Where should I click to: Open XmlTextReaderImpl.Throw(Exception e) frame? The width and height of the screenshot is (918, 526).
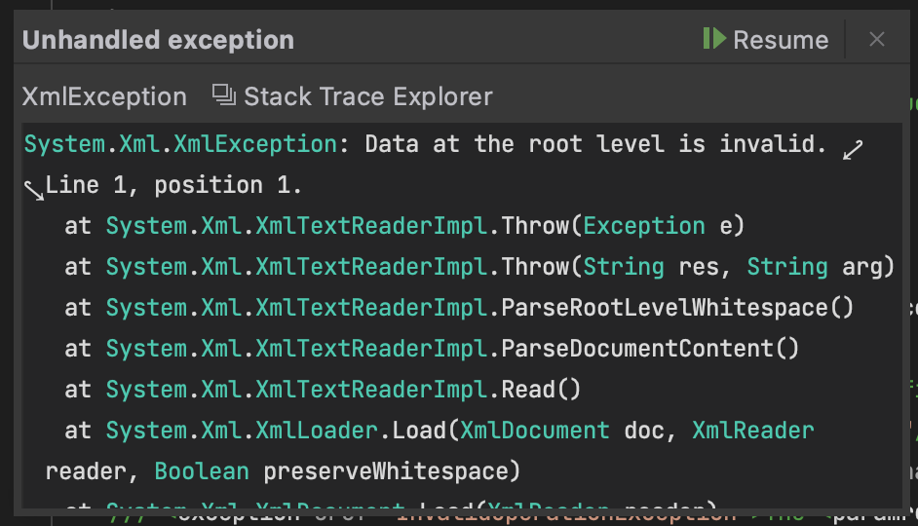click(425, 226)
